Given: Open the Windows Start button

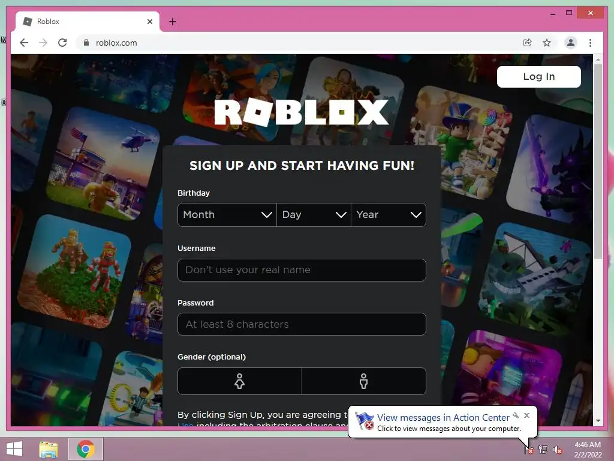Looking at the screenshot, I should click(14, 449).
